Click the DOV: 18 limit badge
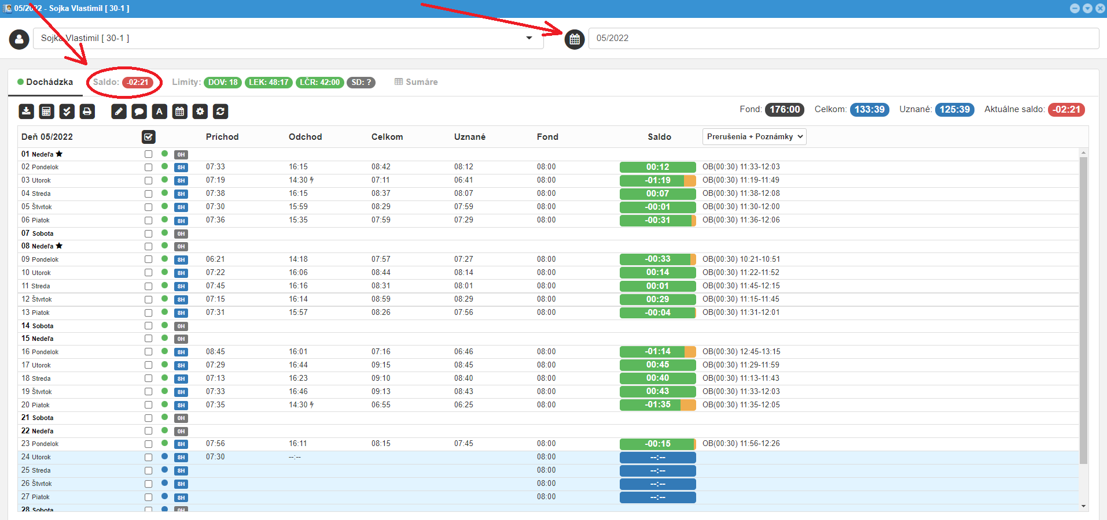The width and height of the screenshot is (1107, 520). point(223,82)
